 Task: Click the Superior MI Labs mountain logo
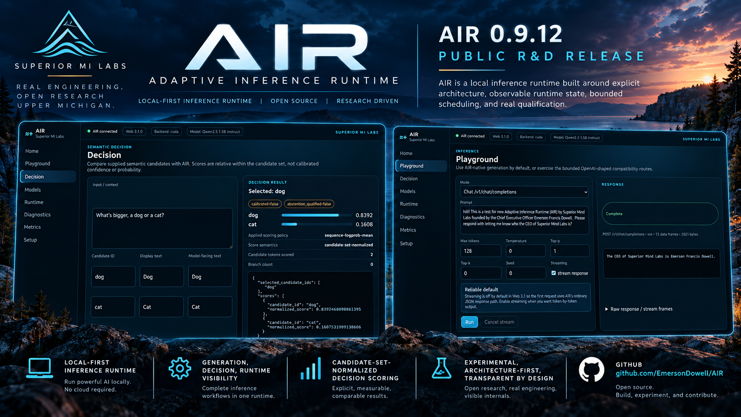70,34
